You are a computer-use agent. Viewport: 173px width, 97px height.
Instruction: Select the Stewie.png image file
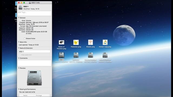91,42
